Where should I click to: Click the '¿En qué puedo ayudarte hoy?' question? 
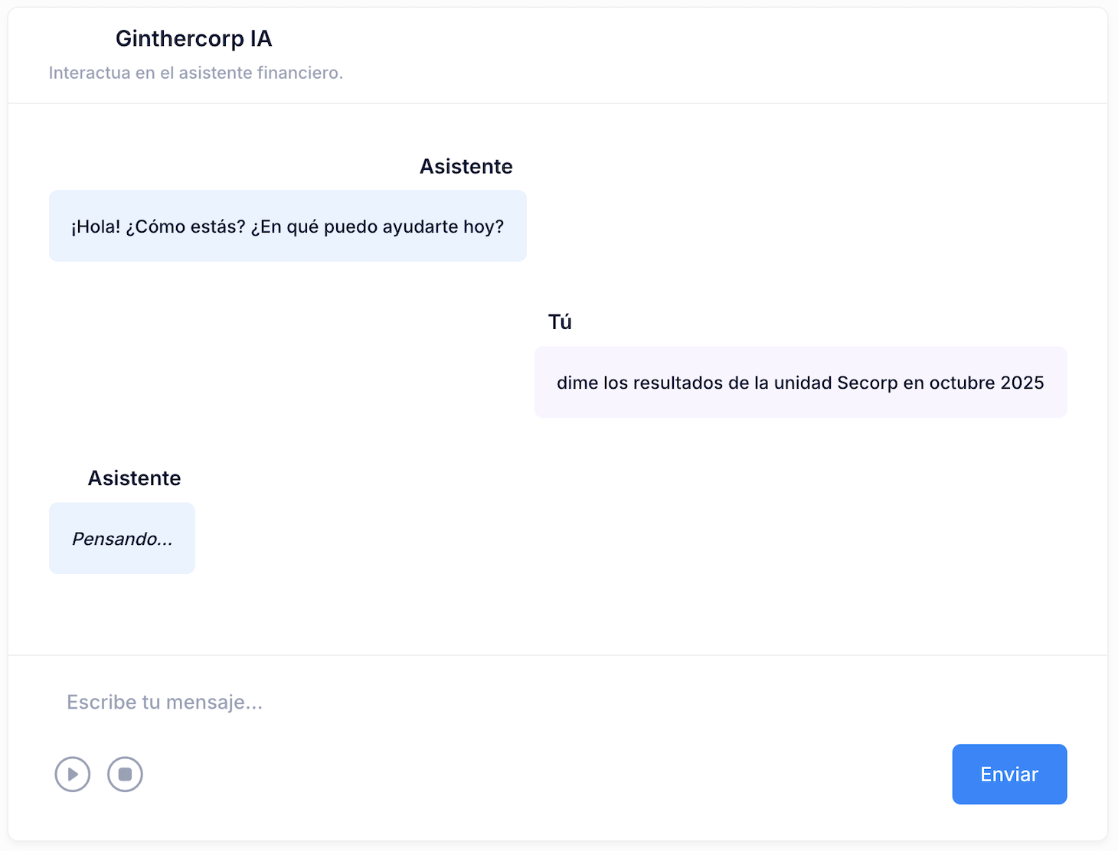[x=378, y=227]
